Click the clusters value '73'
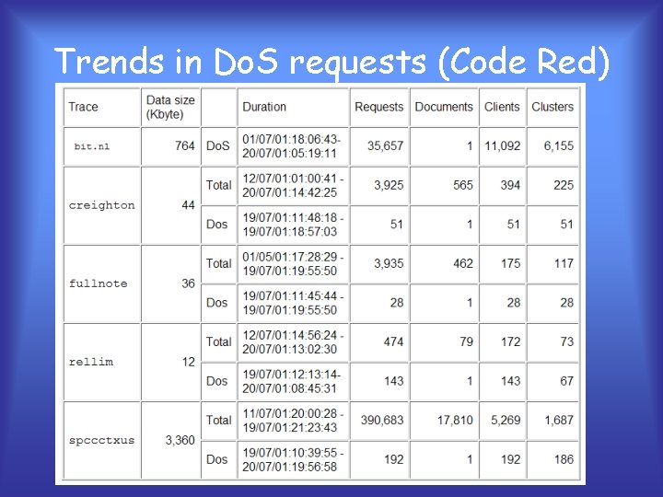 click(567, 341)
